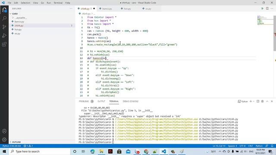Change line endings via CRLF

251,146
